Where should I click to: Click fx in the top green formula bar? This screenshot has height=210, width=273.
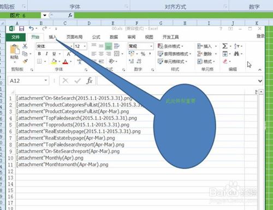point(70,15)
